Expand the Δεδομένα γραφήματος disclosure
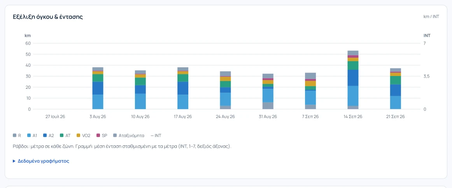The width and height of the screenshot is (452, 188). coord(41,161)
